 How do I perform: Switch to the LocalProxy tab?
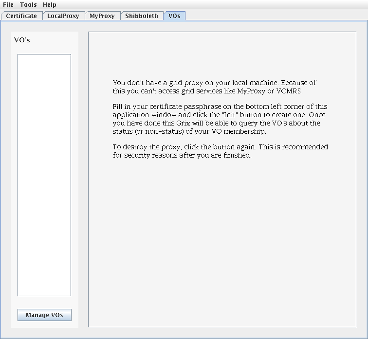point(63,16)
